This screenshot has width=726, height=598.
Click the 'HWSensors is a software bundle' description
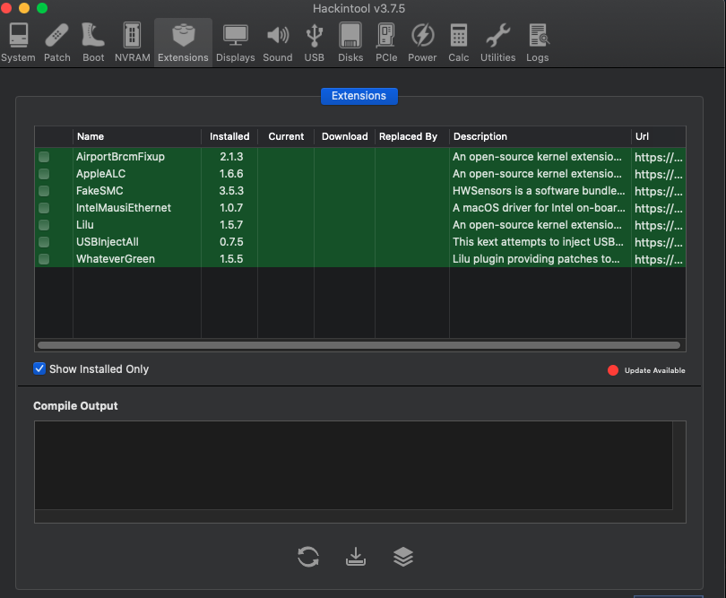pos(539,191)
